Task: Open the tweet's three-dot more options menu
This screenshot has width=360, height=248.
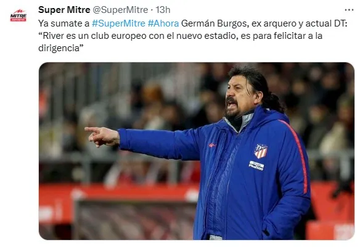Action: coord(349,10)
